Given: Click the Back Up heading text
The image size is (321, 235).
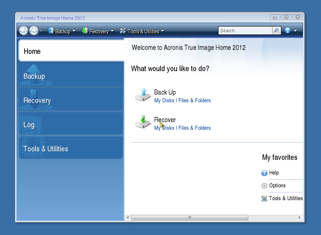Looking at the screenshot, I should point(165,92).
